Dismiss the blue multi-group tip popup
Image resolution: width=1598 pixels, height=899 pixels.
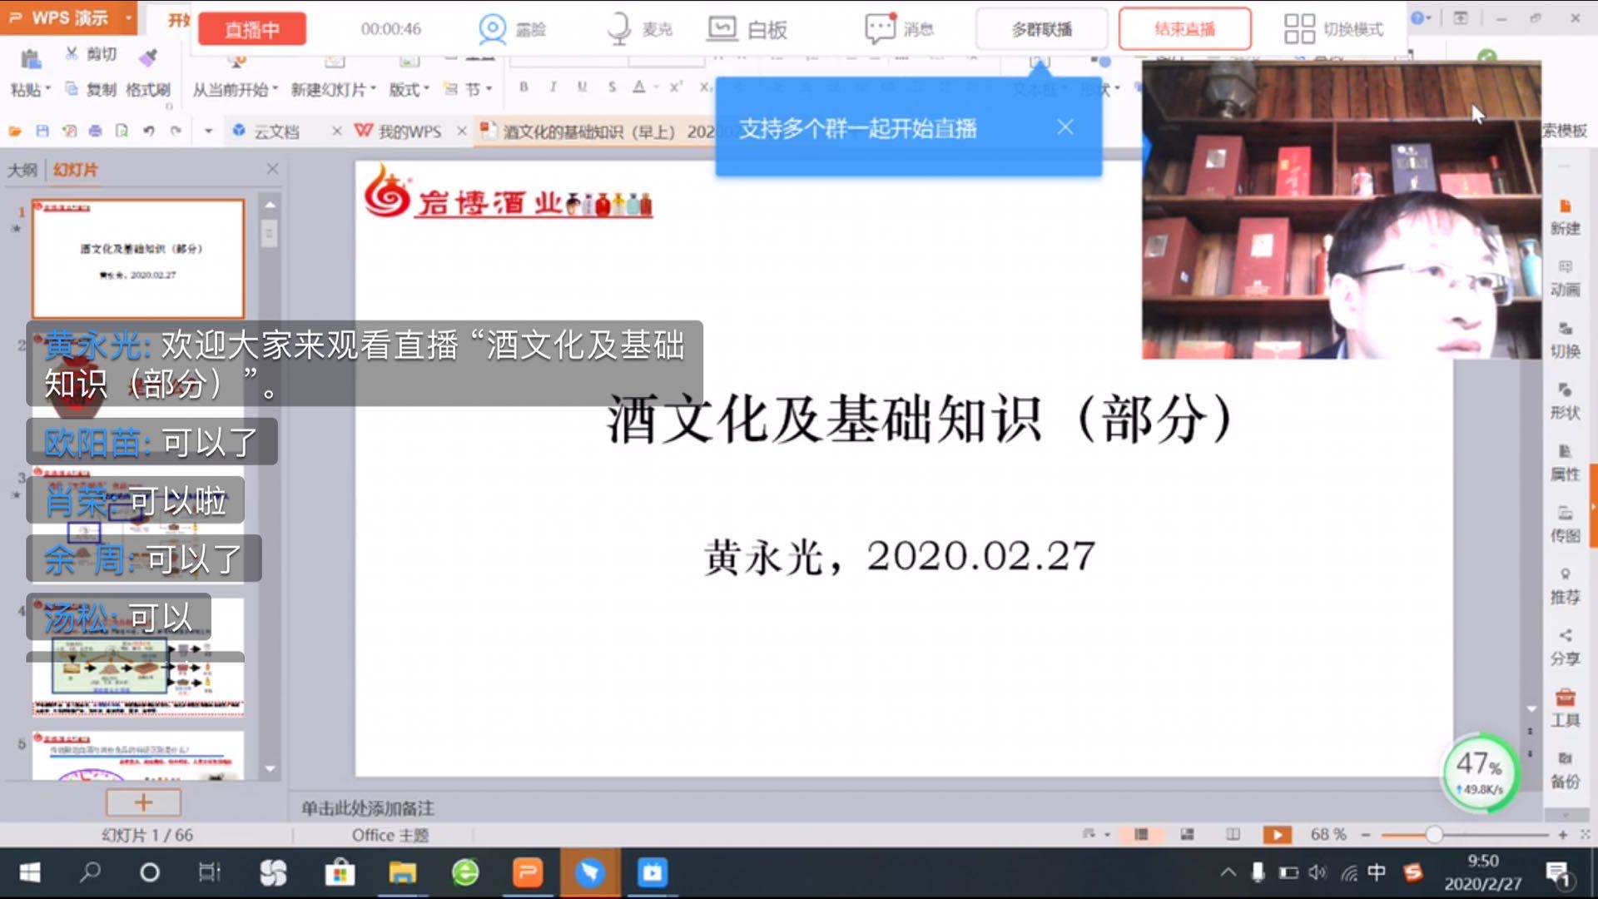click(x=1065, y=127)
